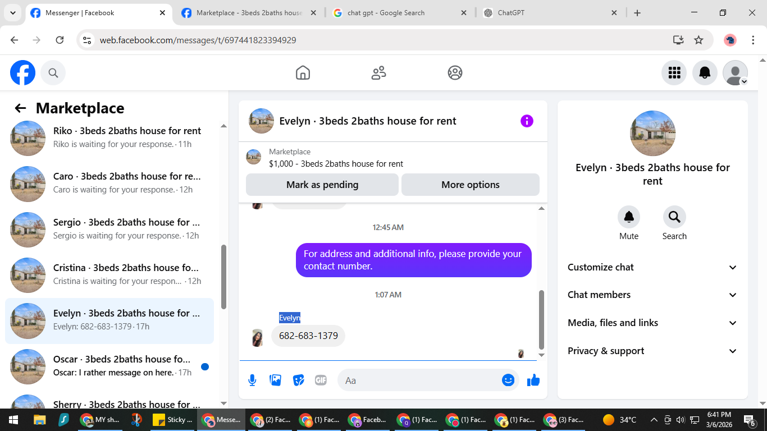
Task: Open Riko's conversation in list
Action: point(109,137)
